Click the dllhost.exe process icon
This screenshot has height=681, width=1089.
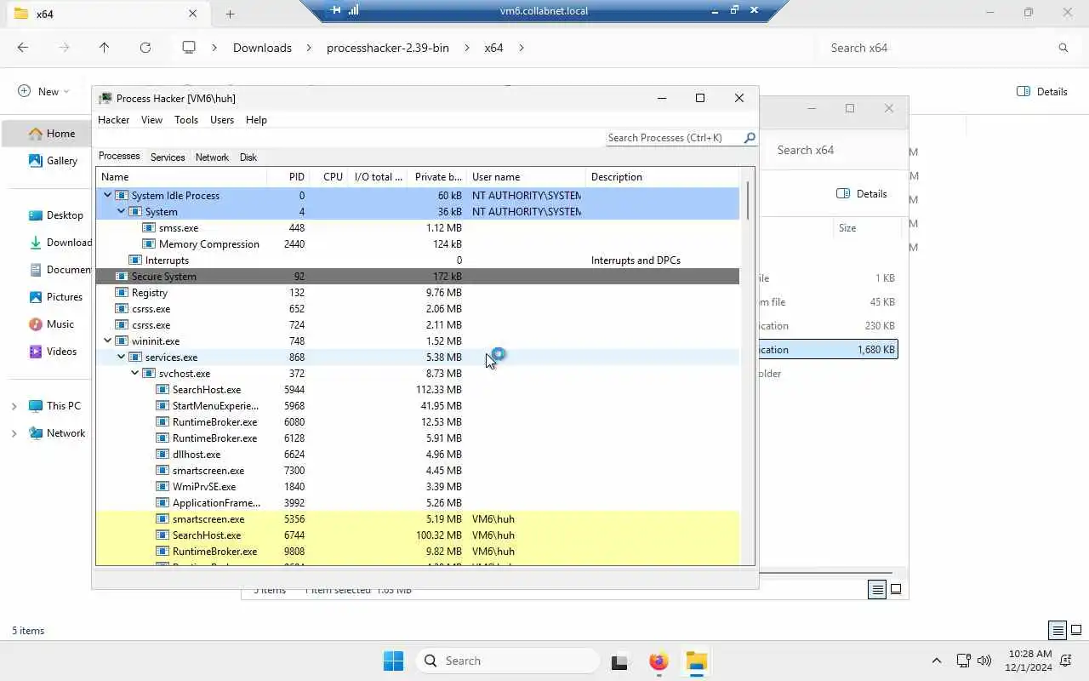tap(162, 455)
